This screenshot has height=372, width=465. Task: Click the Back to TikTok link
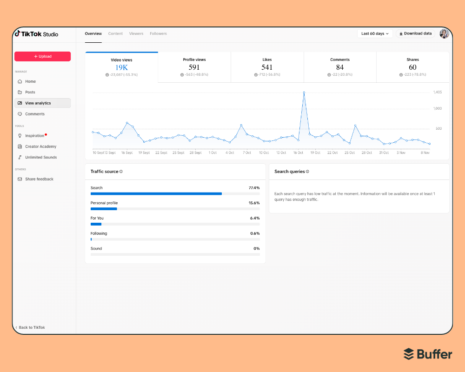tap(30, 327)
